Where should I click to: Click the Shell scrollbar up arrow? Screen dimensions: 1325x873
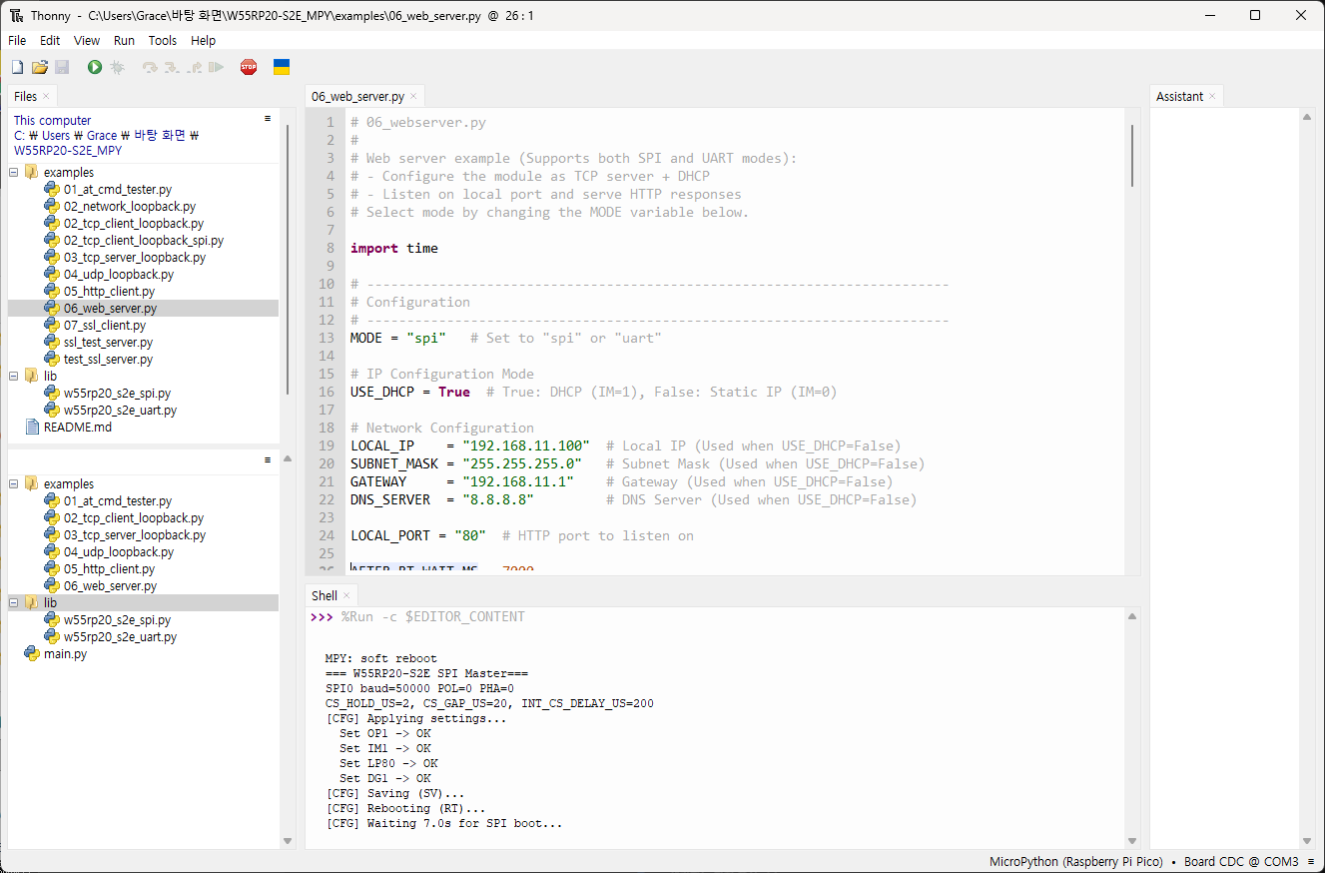click(1132, 616)
